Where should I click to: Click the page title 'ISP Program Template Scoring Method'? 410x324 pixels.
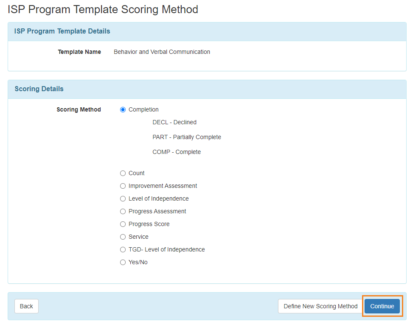(x=103, y=9)
